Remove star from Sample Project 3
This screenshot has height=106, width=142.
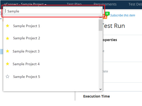point(7,51)
